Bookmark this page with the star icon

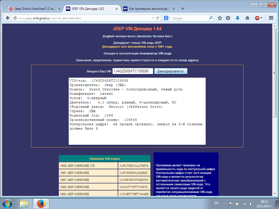(x=220, y=18)
